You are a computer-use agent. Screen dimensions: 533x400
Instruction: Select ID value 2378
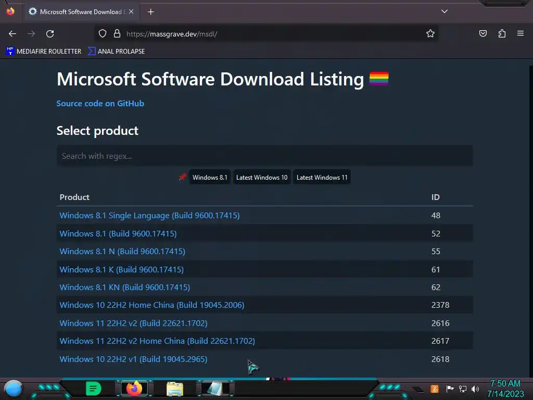(440, 305)
